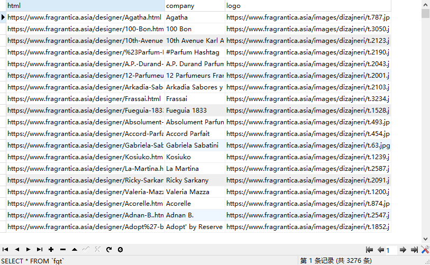Image resolution: width=430 pixels, height=265 pixels.
Task: Go to previous page arrow
Action: 381,250
